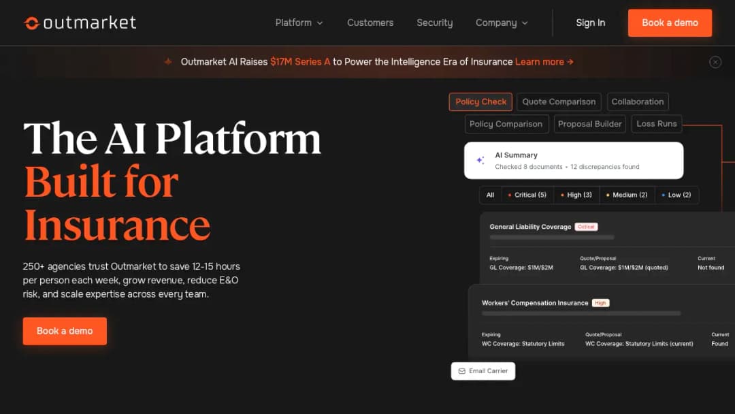Screen dimensions: 735x414
Task: Select the Policy Check tab
Action: [x=480, y=101]
